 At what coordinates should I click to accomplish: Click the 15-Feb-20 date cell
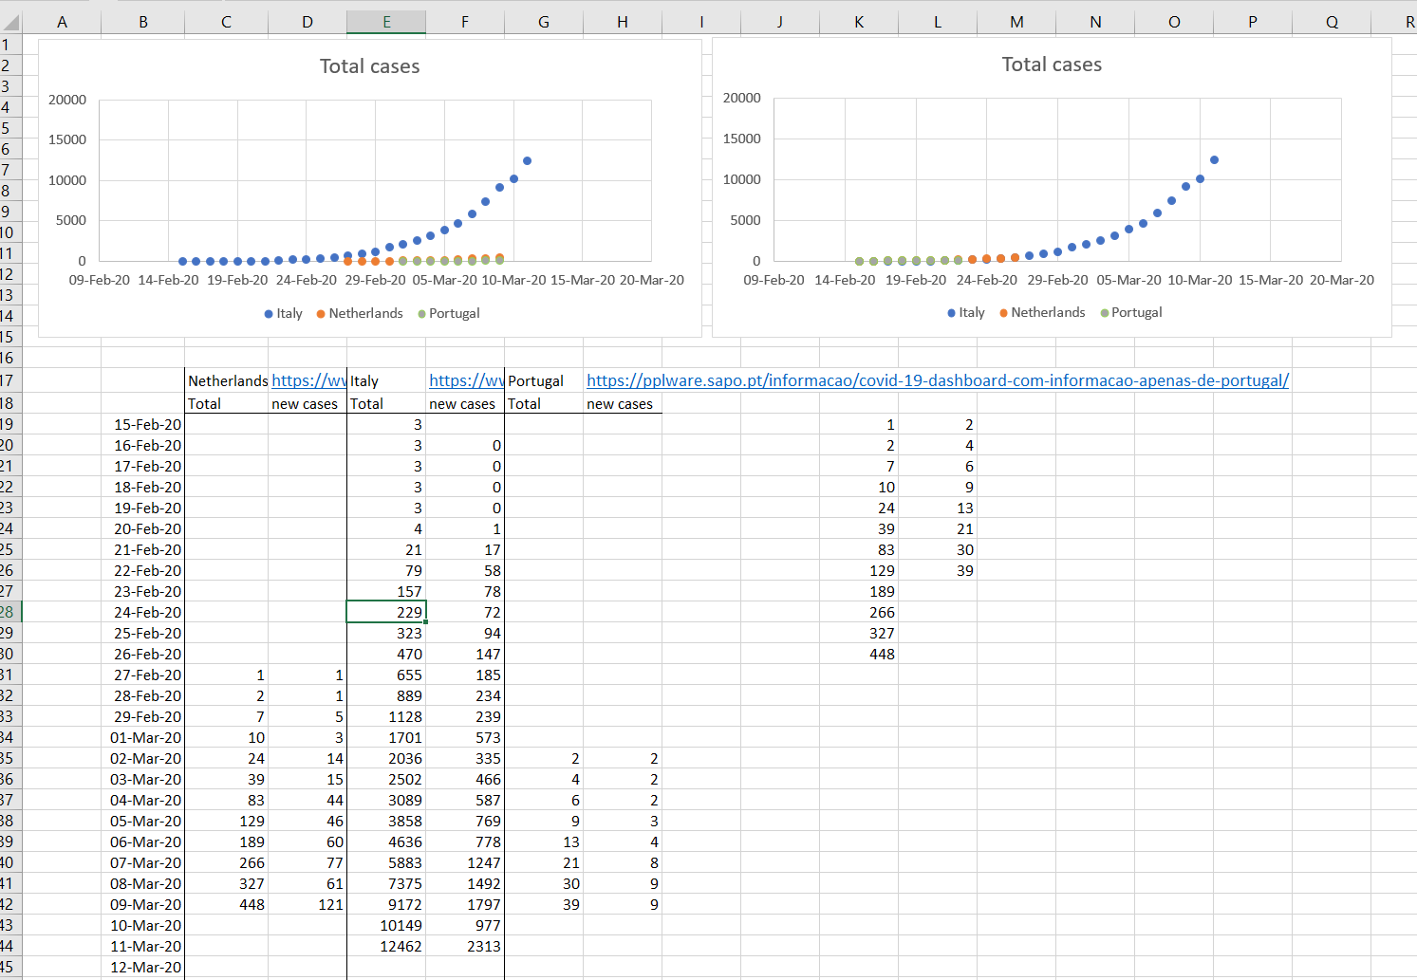click(147, 425)
